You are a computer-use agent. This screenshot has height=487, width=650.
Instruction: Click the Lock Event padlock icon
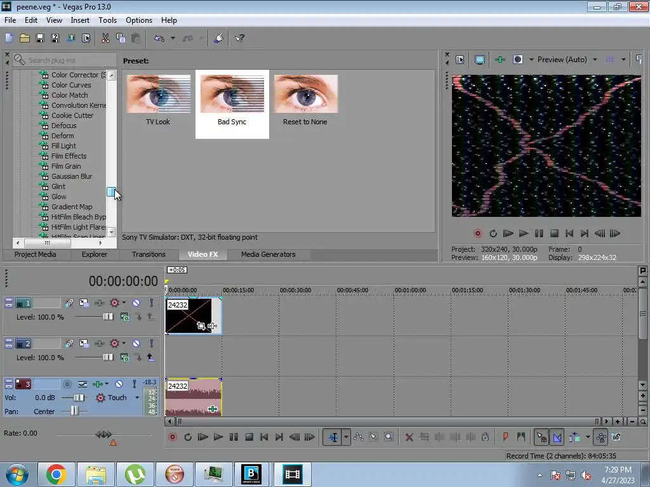(x=485, y=437)
